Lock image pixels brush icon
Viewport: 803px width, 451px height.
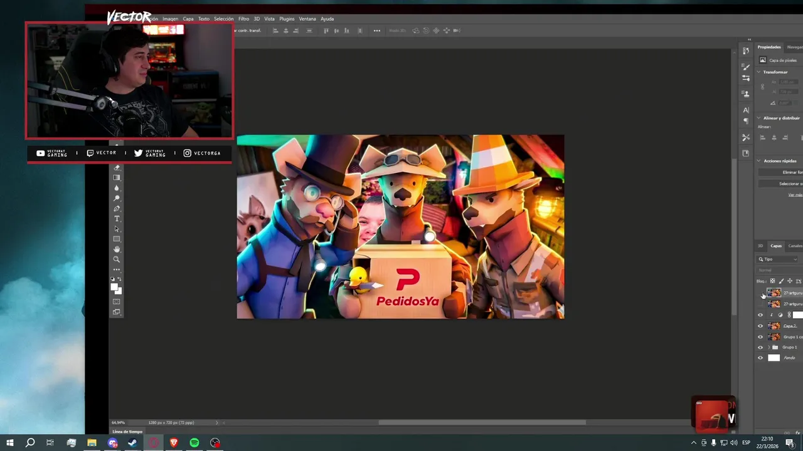pyautogui.click(x=781, y=281)
